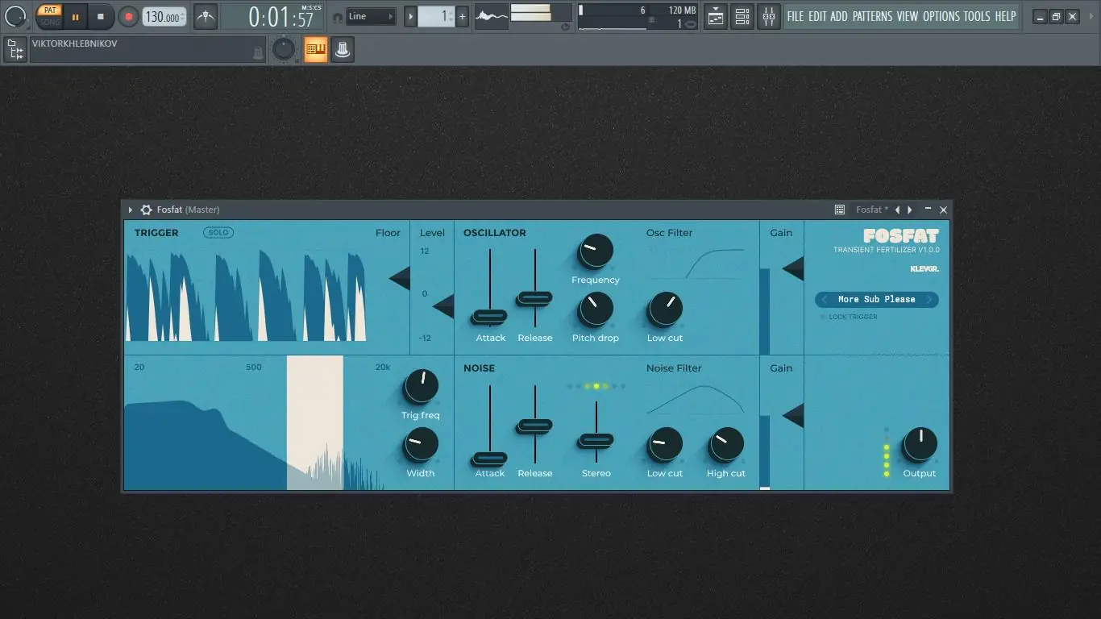Click the metronome icon in the toolbar
Image resolution: width=1101 pixels, height=619 pixels.
206,16
